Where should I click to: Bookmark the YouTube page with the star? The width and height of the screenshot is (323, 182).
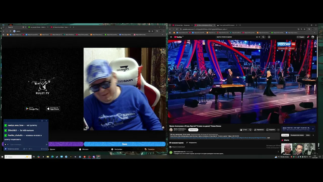pos(304,29)
